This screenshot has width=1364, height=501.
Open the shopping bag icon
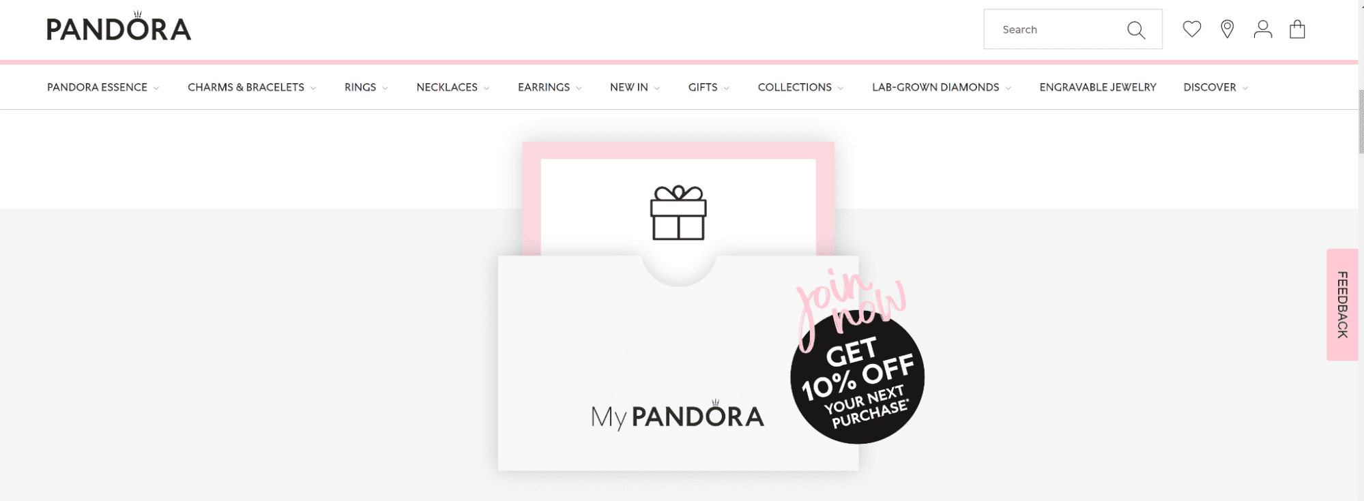tap(1297, 29)
